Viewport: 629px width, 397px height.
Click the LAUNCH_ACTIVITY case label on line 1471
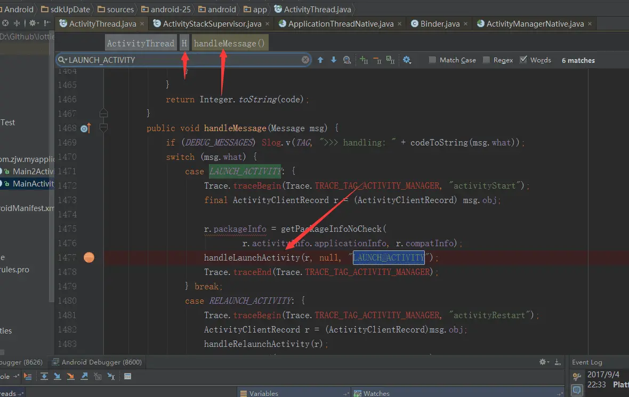(245, 171)
